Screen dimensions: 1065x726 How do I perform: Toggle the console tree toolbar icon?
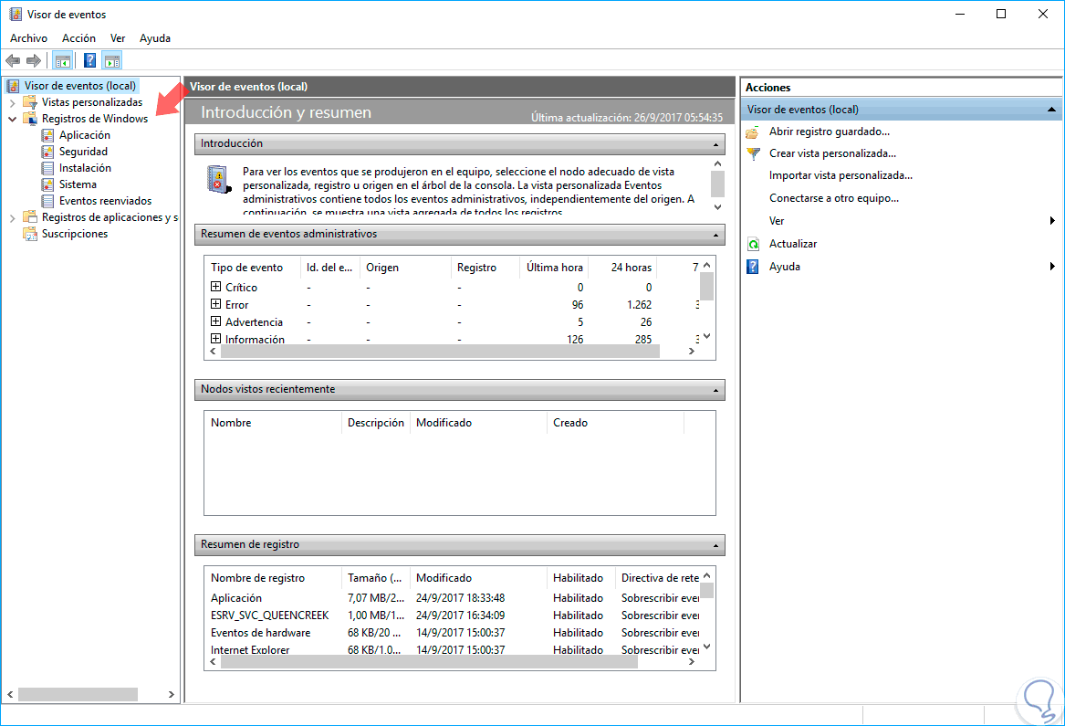(62, 61)
